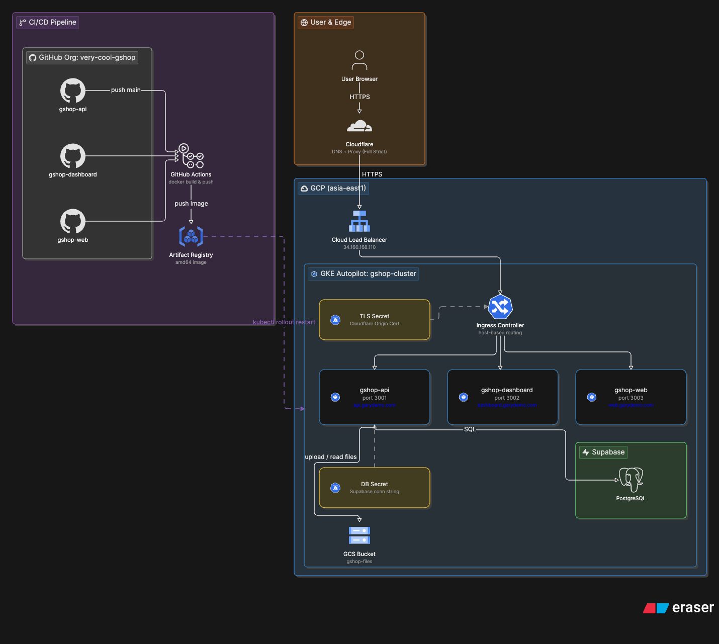Select the gshop-dashboard GitHub repository icon
This screenshot has height=644, width=719.
73,156
